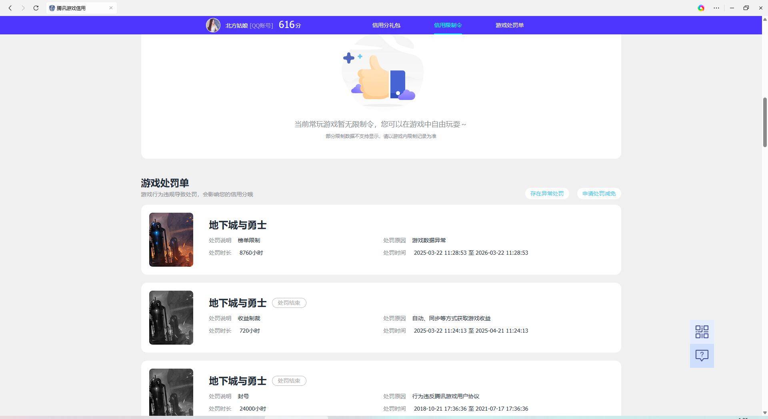Open the help question floating icon

pyautogui.click(x=702, y=355)
